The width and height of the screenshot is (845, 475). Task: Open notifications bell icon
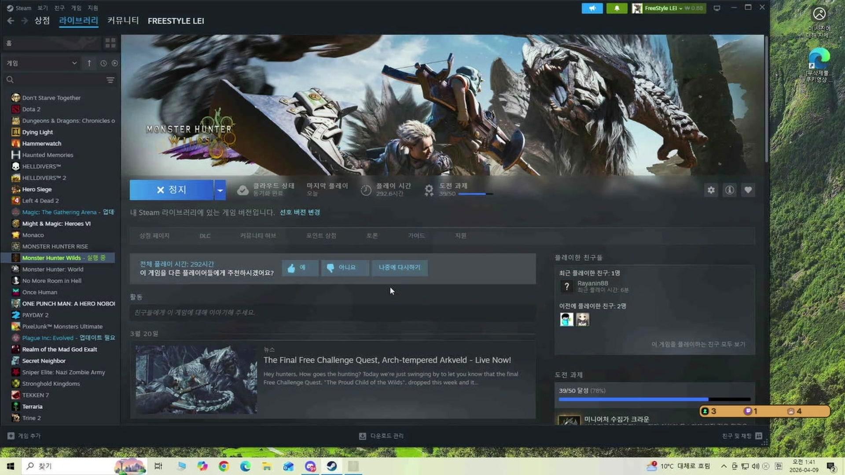pos(617,8)
